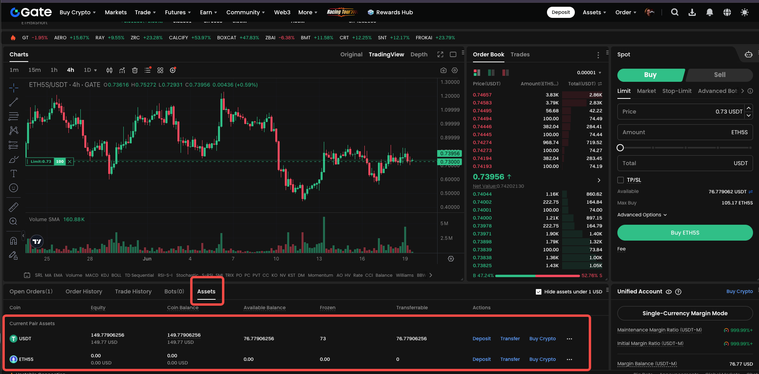Click the order amount percentage slider handle
This screenshot has width=759, height=374.
620,148
